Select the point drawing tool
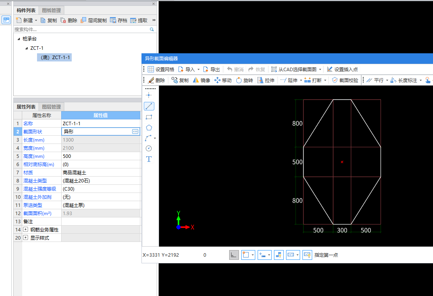The height and width of the screenshot is (296, 433). pos(149,95)
